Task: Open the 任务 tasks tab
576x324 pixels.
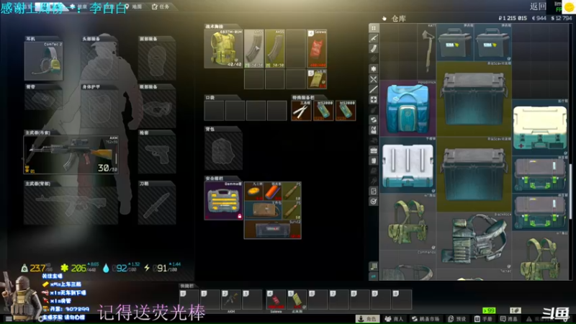Action: (161, 6)
